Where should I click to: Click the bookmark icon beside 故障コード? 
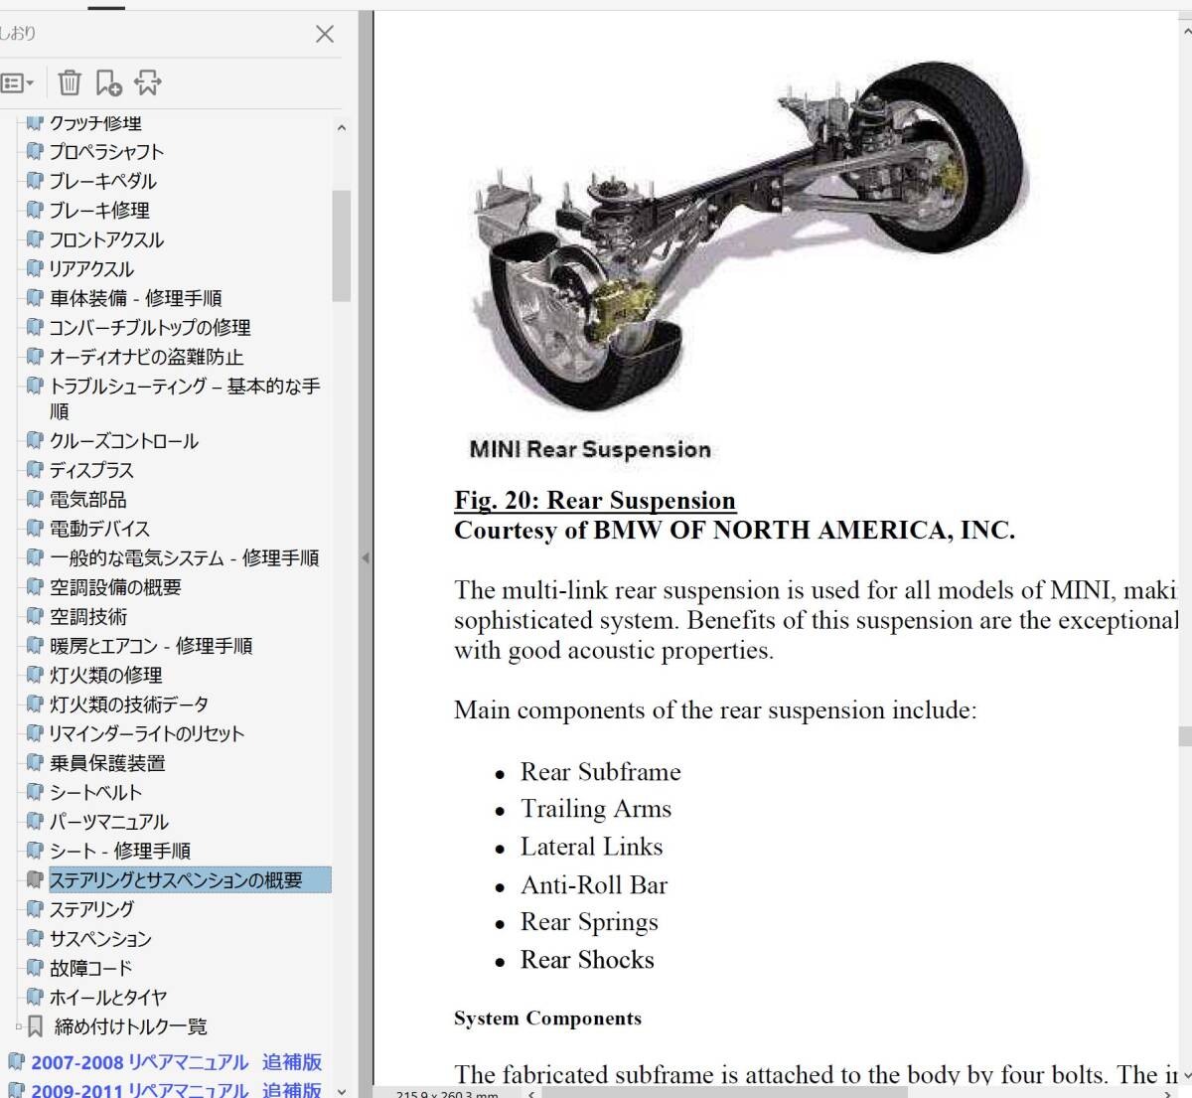click(x=35, y=967)
